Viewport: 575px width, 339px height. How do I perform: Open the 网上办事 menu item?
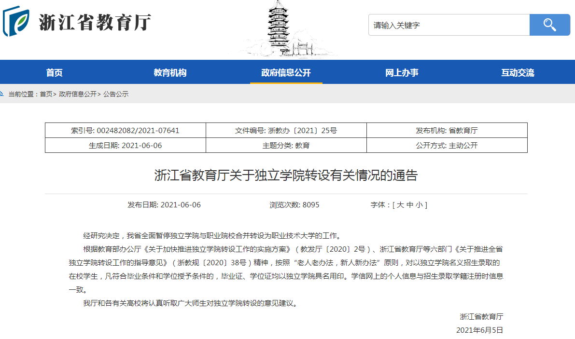[402, 73]
